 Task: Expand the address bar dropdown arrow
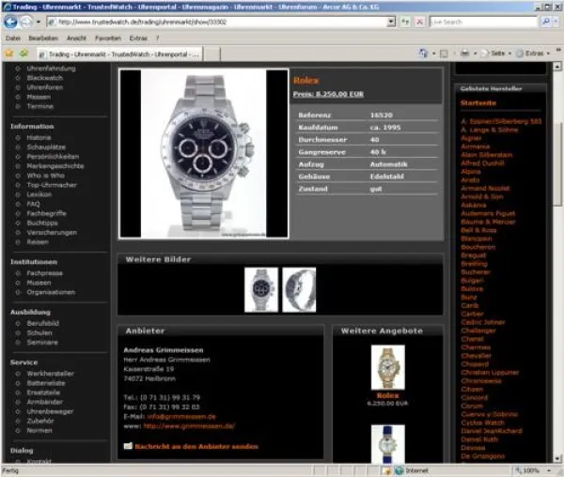click(x=392, y=22)
